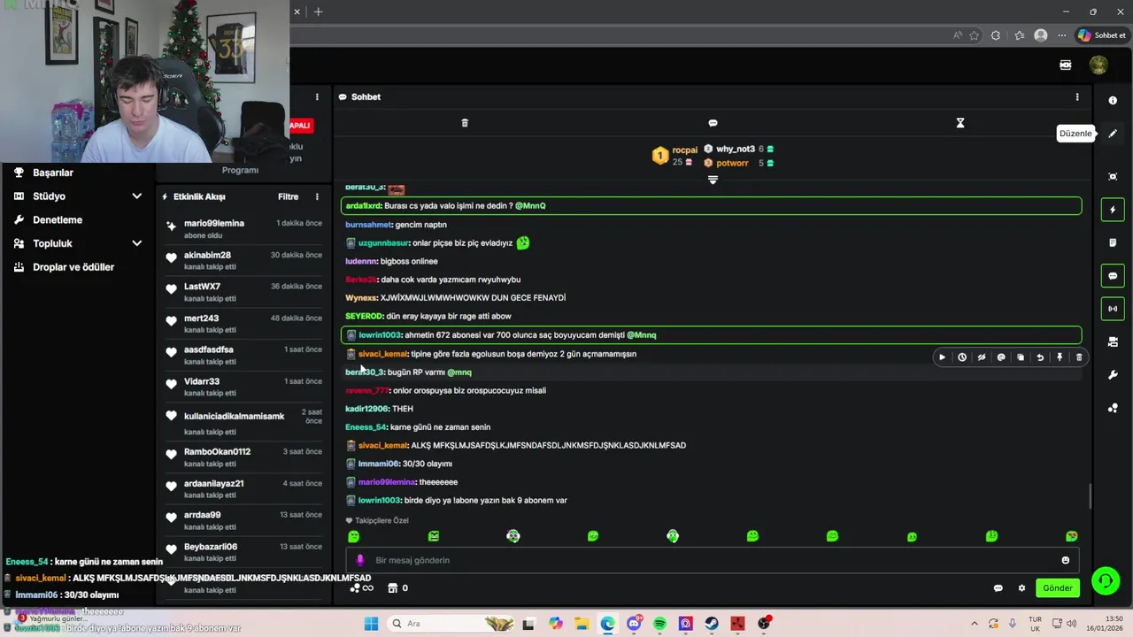
Task: Pin the message with the pin icon
Action: point(1060,357)
